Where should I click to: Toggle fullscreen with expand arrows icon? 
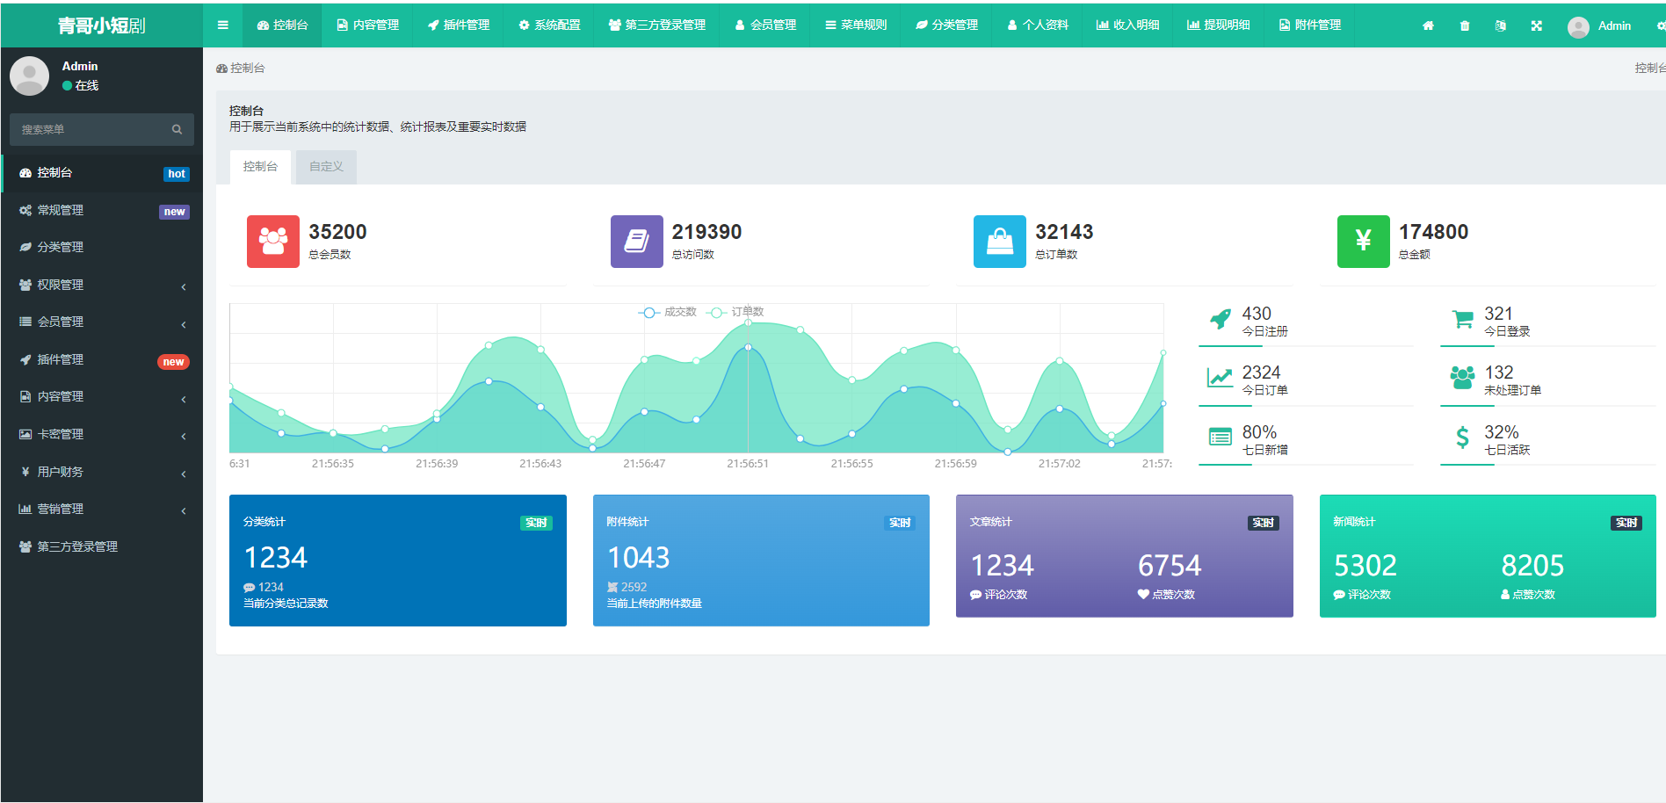(1536, 25)
